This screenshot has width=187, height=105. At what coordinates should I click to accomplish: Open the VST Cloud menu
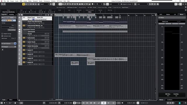[x=60, y=1]
